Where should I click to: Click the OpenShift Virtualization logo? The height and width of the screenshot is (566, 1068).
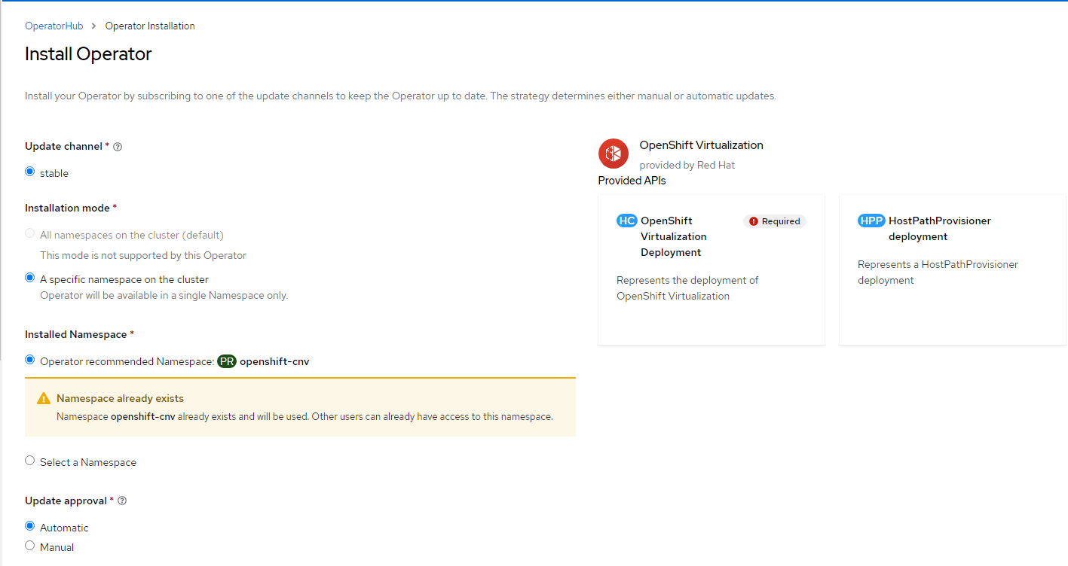(614, 154)
